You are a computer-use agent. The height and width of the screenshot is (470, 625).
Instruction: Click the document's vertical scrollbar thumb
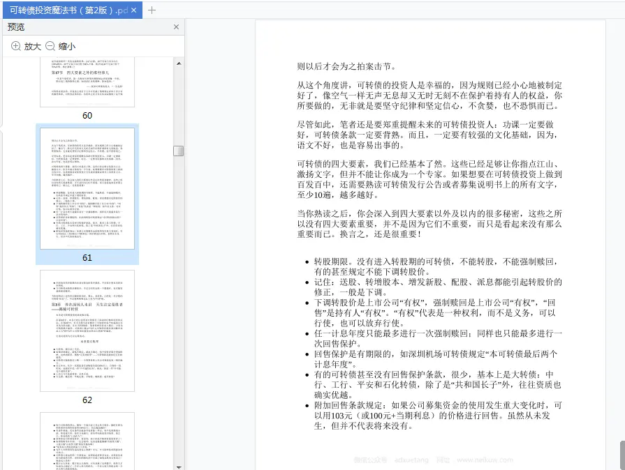click(622, 455)
